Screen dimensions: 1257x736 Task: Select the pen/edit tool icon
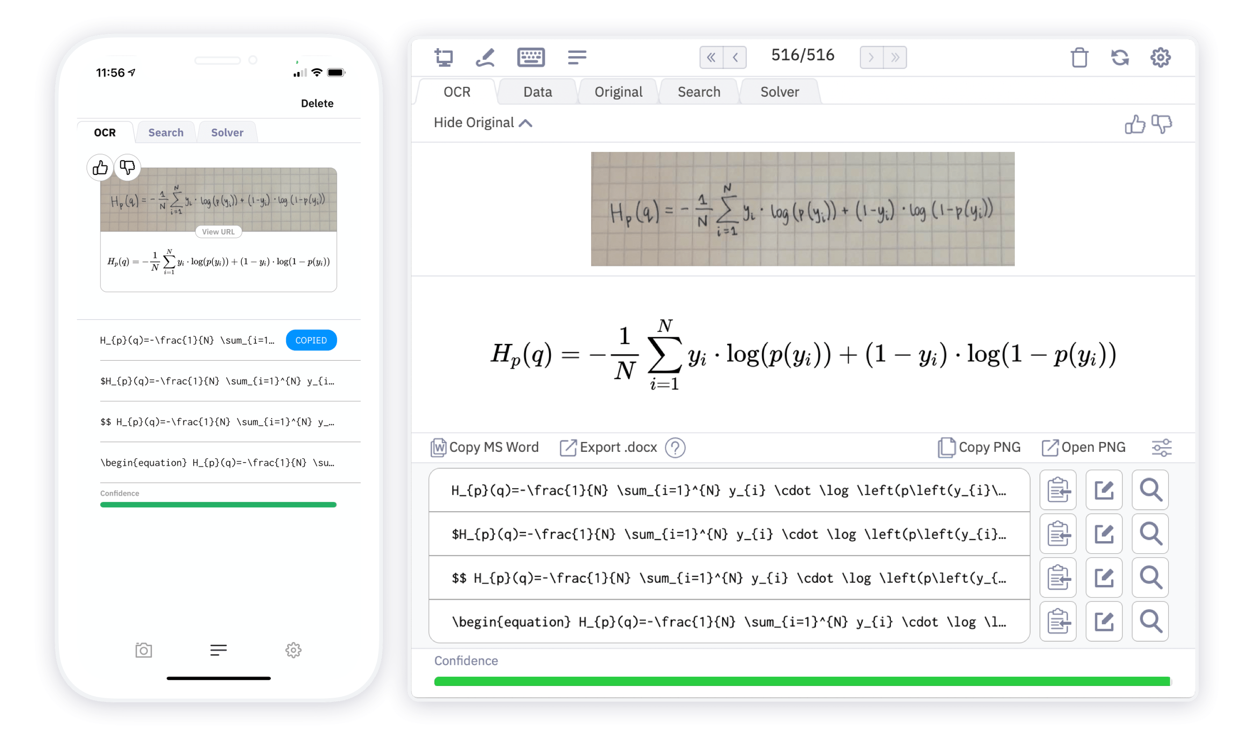(488, 56)
